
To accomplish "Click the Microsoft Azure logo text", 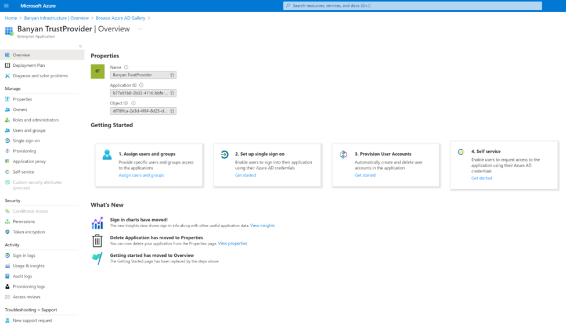I will pos(38,6).
